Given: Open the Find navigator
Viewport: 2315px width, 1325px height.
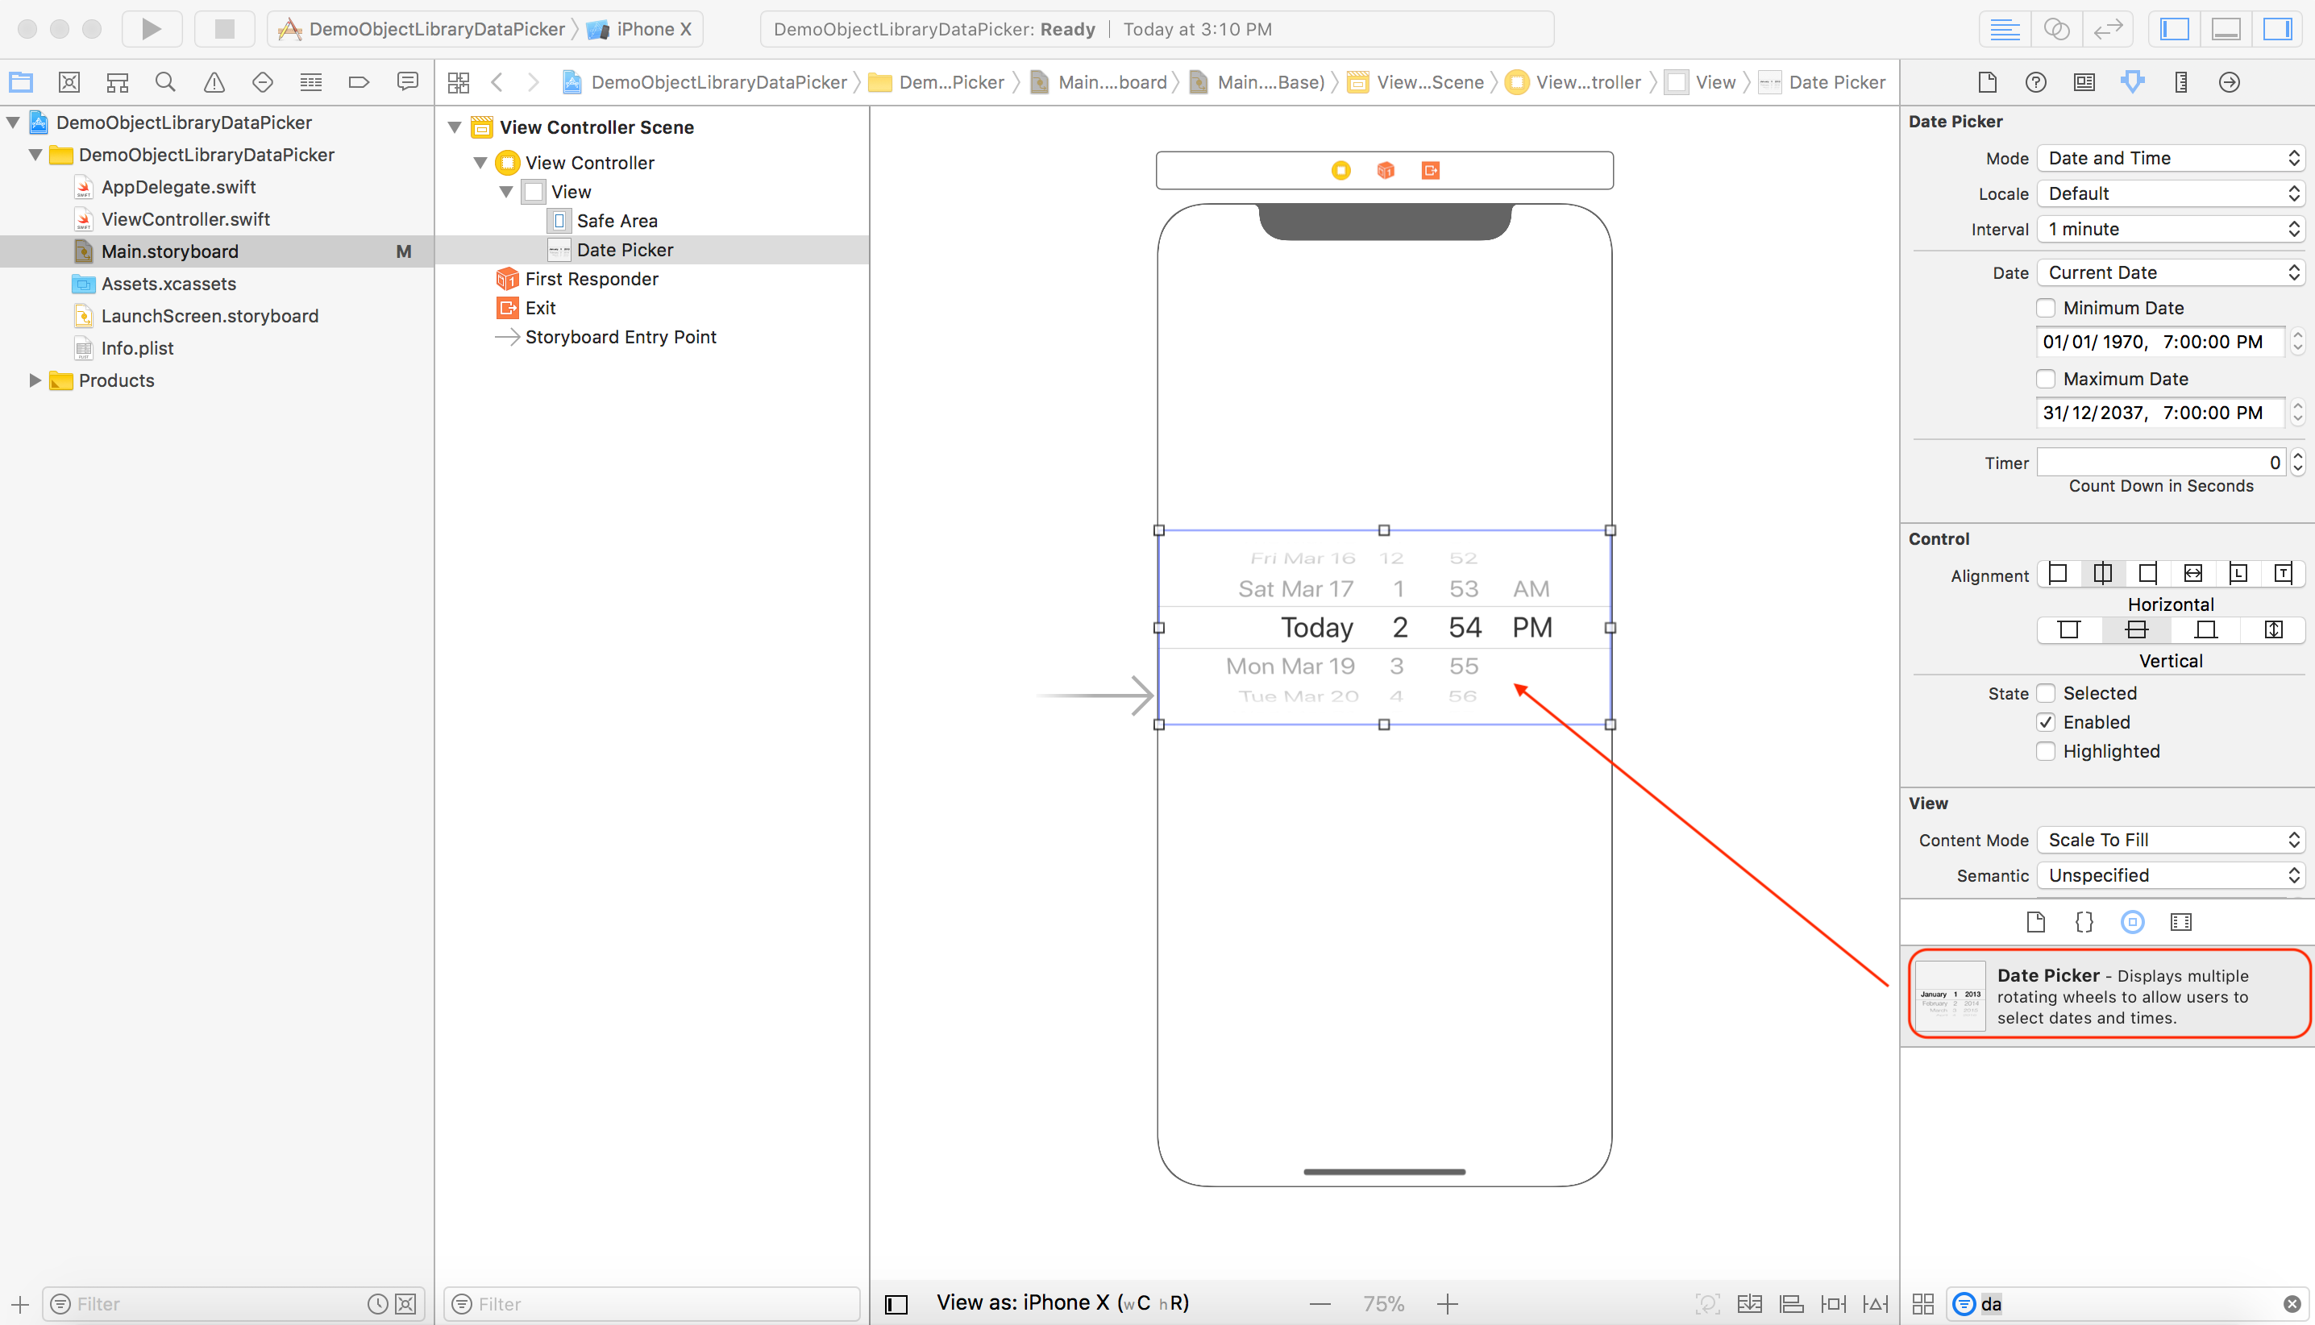Looking at the screenshot, I should coord(164,81).
